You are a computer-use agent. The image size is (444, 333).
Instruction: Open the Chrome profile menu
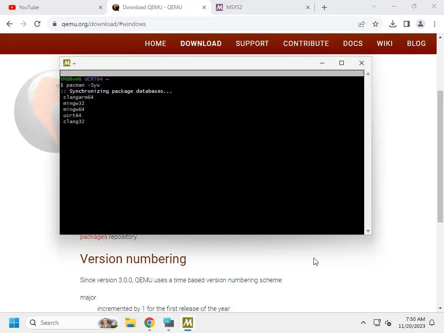(x=421, y=24)
